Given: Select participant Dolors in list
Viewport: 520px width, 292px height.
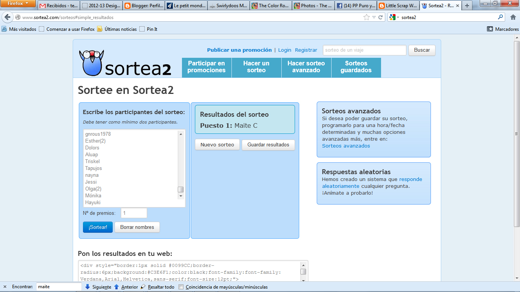Looking at the screenshot, I should pyautogui.click(x=92, y=148).
